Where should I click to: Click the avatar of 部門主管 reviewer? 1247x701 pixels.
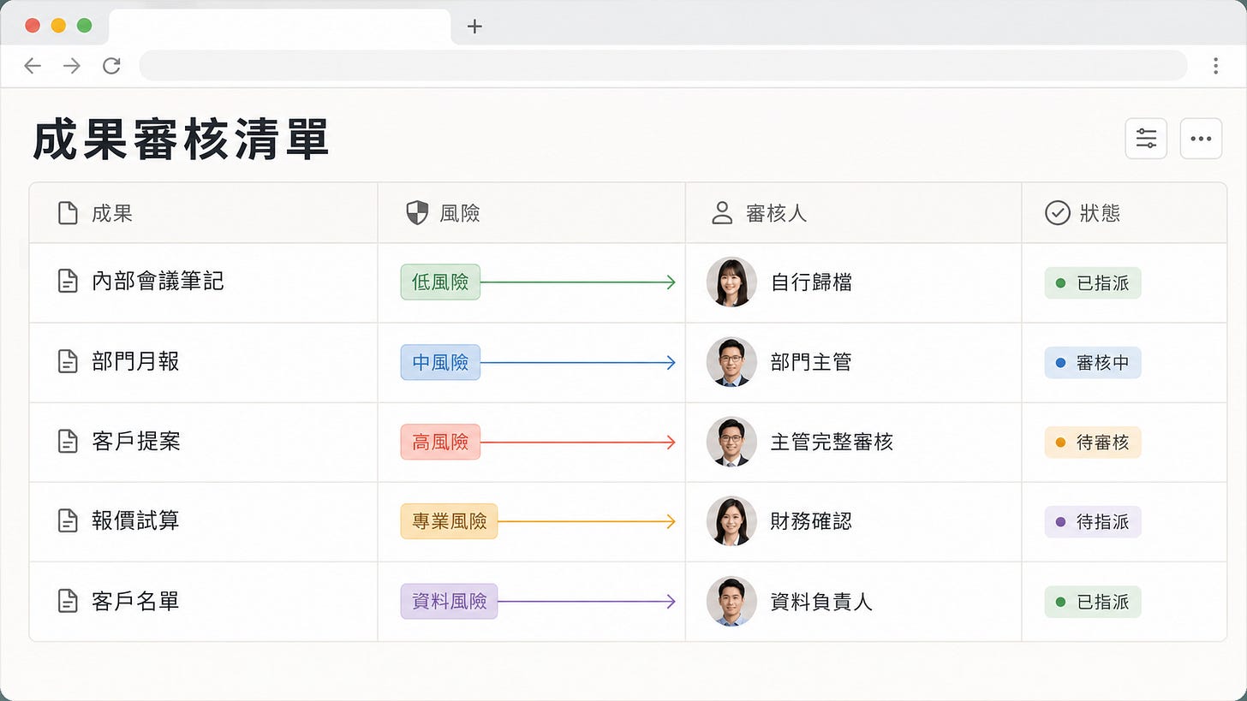[731, 362]
